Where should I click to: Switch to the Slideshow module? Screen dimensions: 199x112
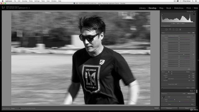coord(179,8)
